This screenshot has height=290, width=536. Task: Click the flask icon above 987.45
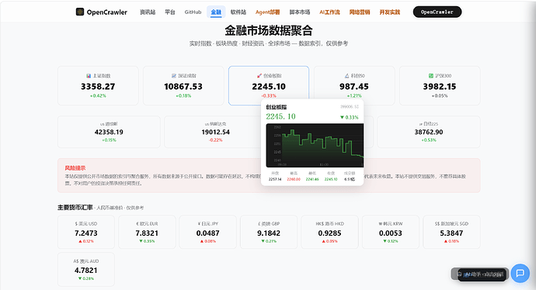[x=346, y=76]
